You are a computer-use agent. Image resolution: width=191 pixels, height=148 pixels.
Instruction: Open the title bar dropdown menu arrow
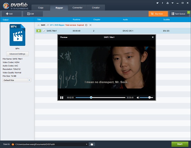(173, 3)
